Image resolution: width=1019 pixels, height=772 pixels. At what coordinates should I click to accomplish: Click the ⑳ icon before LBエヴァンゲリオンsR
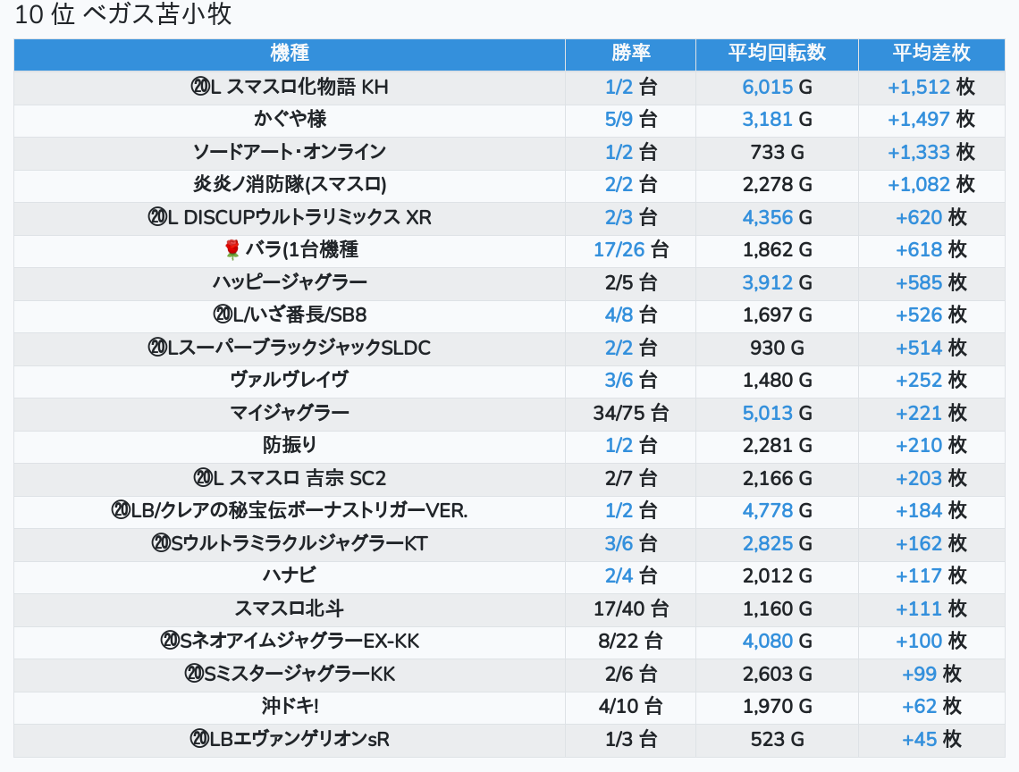coord(198,739)
